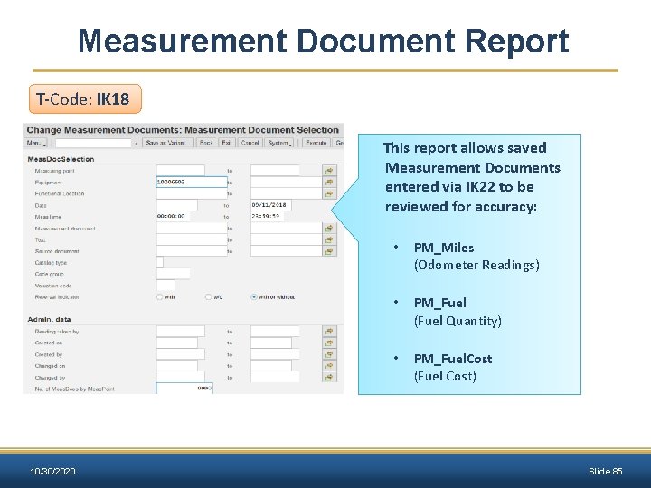The height and width of the screenshot is (488, 651).
Task: Click '10/30/2020' footer date
Action: coord(52,471)
